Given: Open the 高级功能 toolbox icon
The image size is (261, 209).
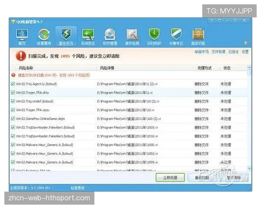Looking at the screenshot, I should pos(198,37).
